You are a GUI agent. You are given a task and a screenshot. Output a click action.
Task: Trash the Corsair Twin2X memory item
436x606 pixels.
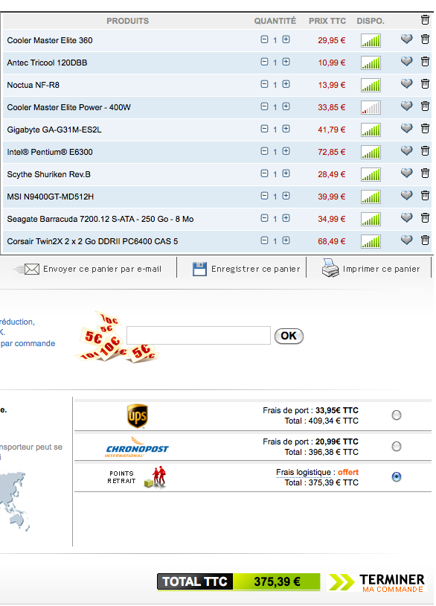425,240
